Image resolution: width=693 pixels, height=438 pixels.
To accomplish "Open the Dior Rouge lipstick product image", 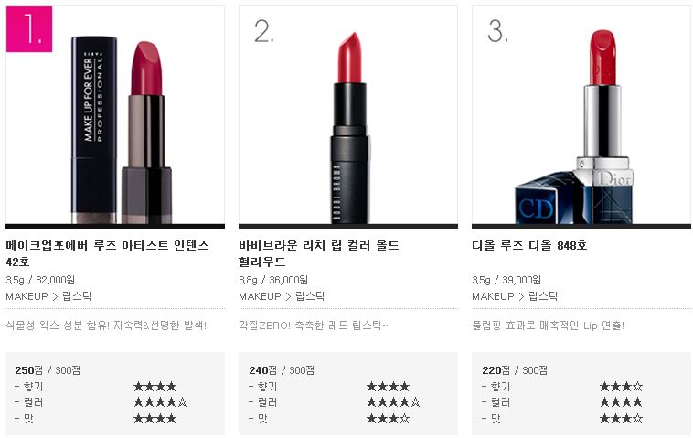I will 581,115.
